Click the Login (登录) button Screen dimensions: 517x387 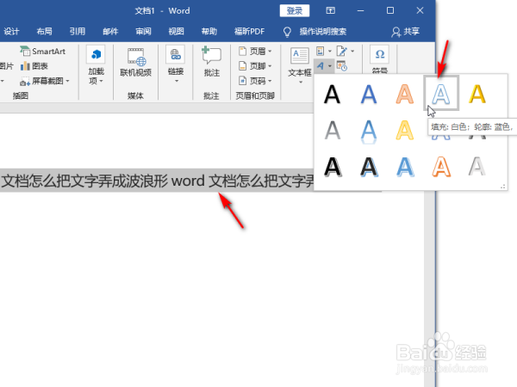pos(295,10)
